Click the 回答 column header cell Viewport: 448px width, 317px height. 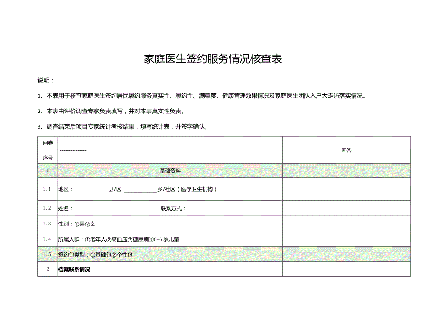pyautogui.click(x=346, y=150)
